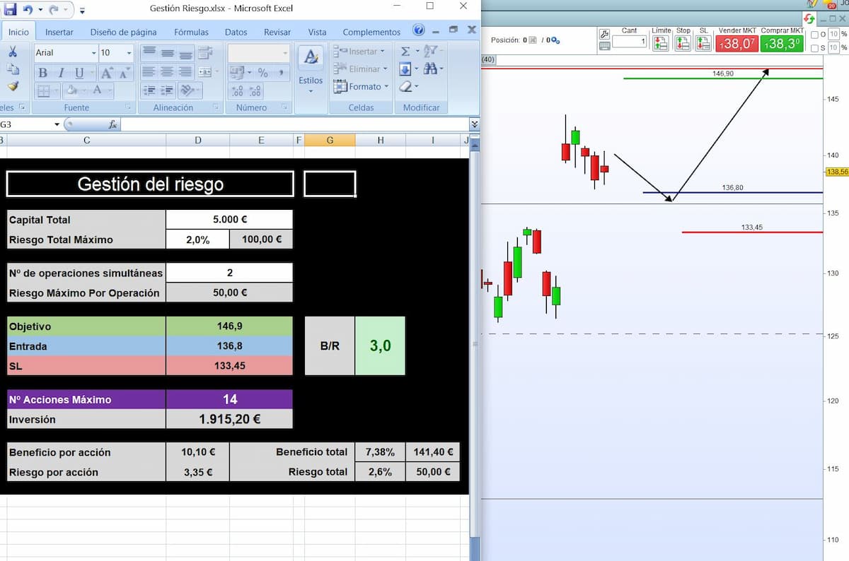Click the green Comprar MKT button
The width and height of the screenshot is (849, 561).
tap(782, 43)
